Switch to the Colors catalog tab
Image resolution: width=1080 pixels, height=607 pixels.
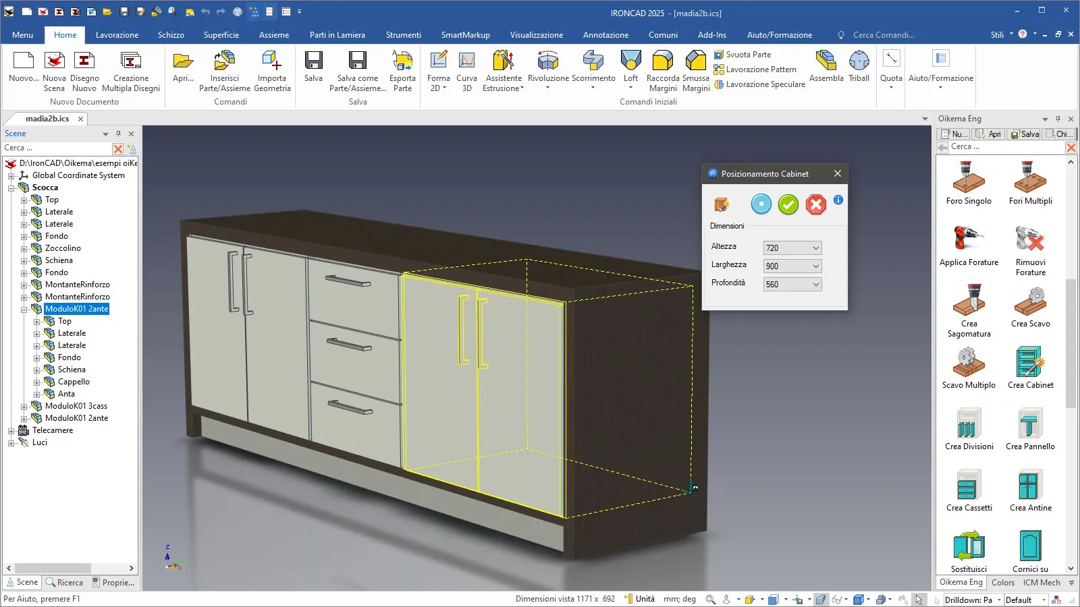1002,583
